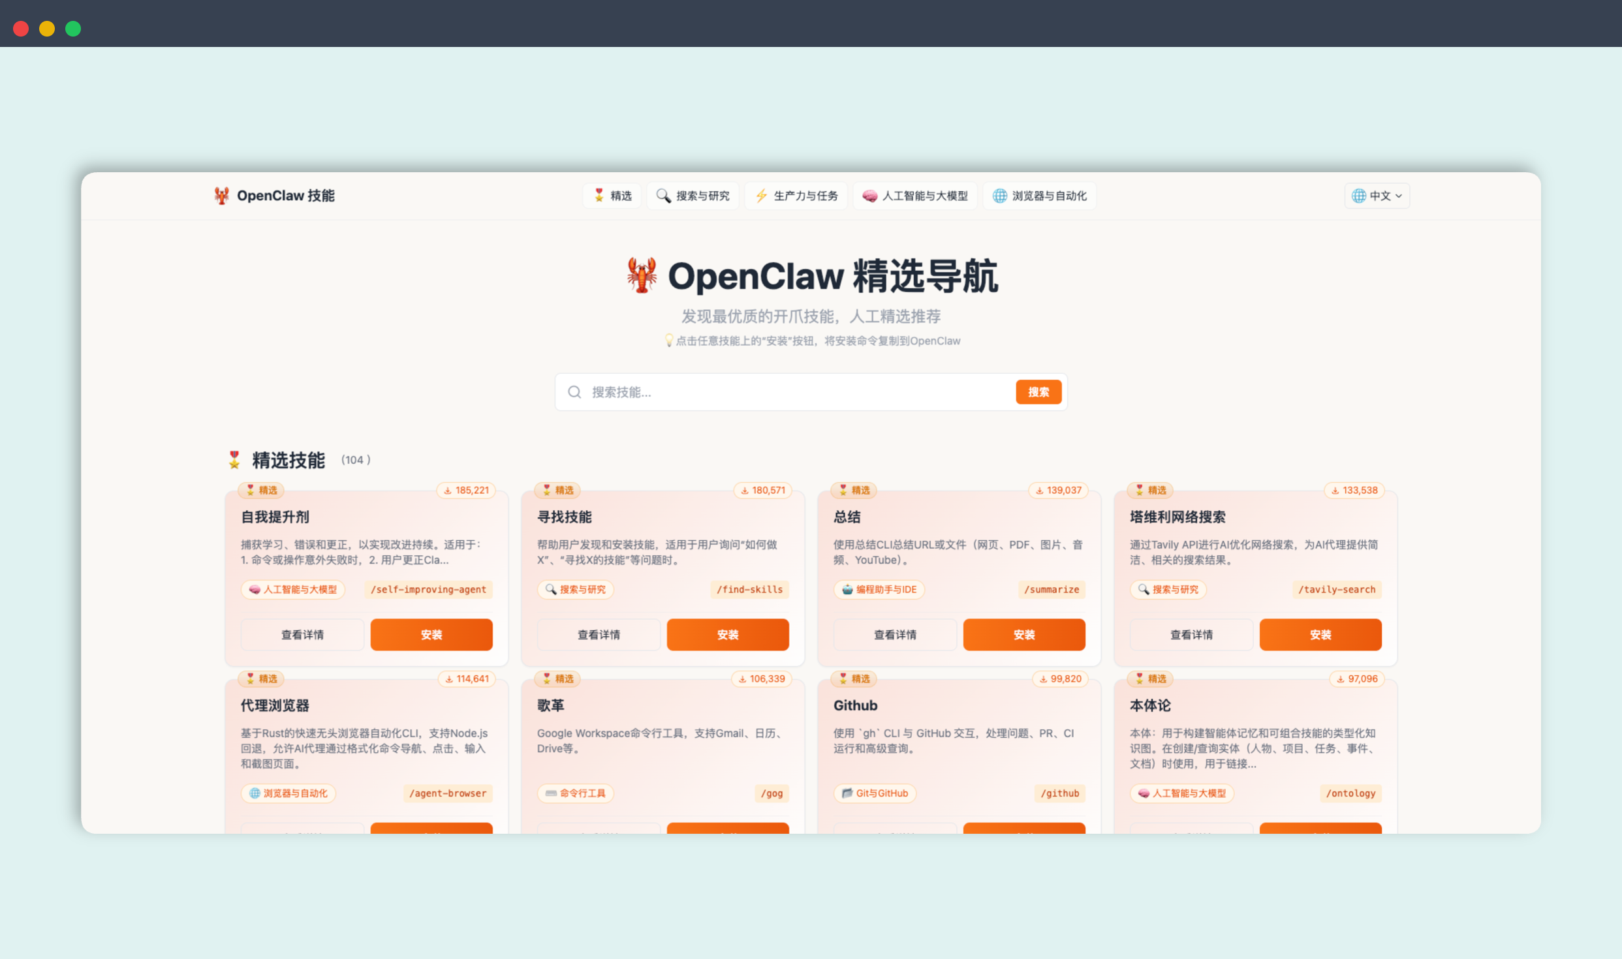The width and height of the screenshot is (1622, 959).
Task: Click the 编程助手与IDE category tag on 总结 card
Action: pyautogui.click(x=879, y=589)
